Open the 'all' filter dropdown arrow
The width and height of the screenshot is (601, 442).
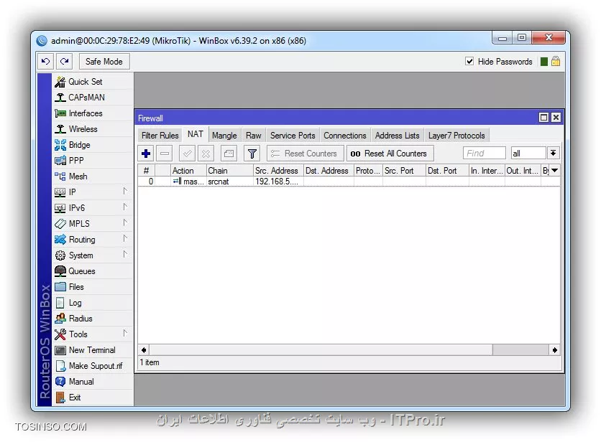pos(553,154)
